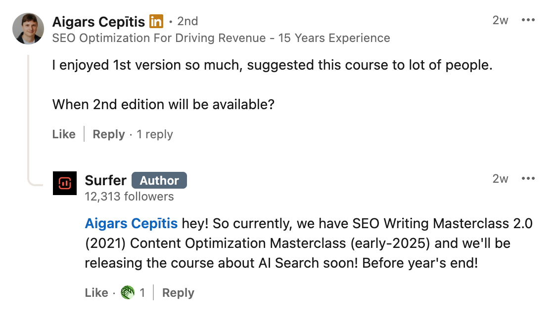Open the Surfer company page name

click(105, 180)
